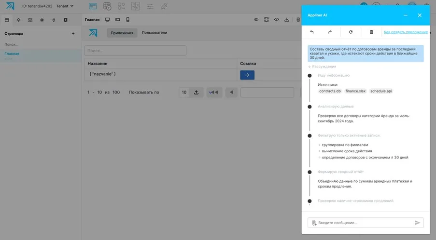
Task: Click the contracts.db source chip
Action: point(330,91)
